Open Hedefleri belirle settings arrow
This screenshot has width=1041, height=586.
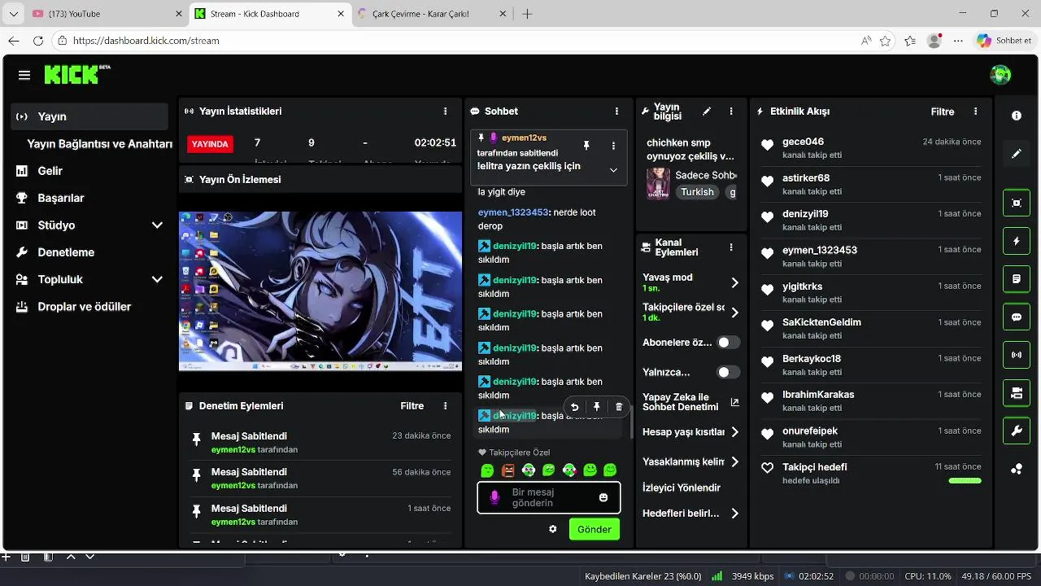734,514
